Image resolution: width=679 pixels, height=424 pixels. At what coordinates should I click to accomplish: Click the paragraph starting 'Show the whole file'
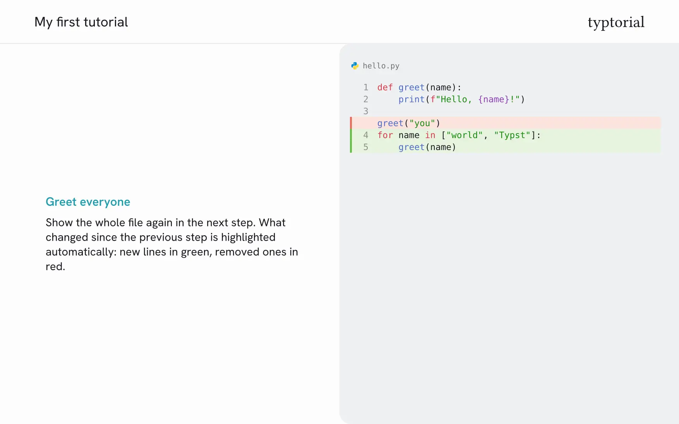point(172,244)
